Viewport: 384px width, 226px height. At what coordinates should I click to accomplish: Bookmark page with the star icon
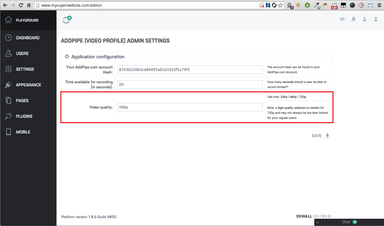click(280, 5)
